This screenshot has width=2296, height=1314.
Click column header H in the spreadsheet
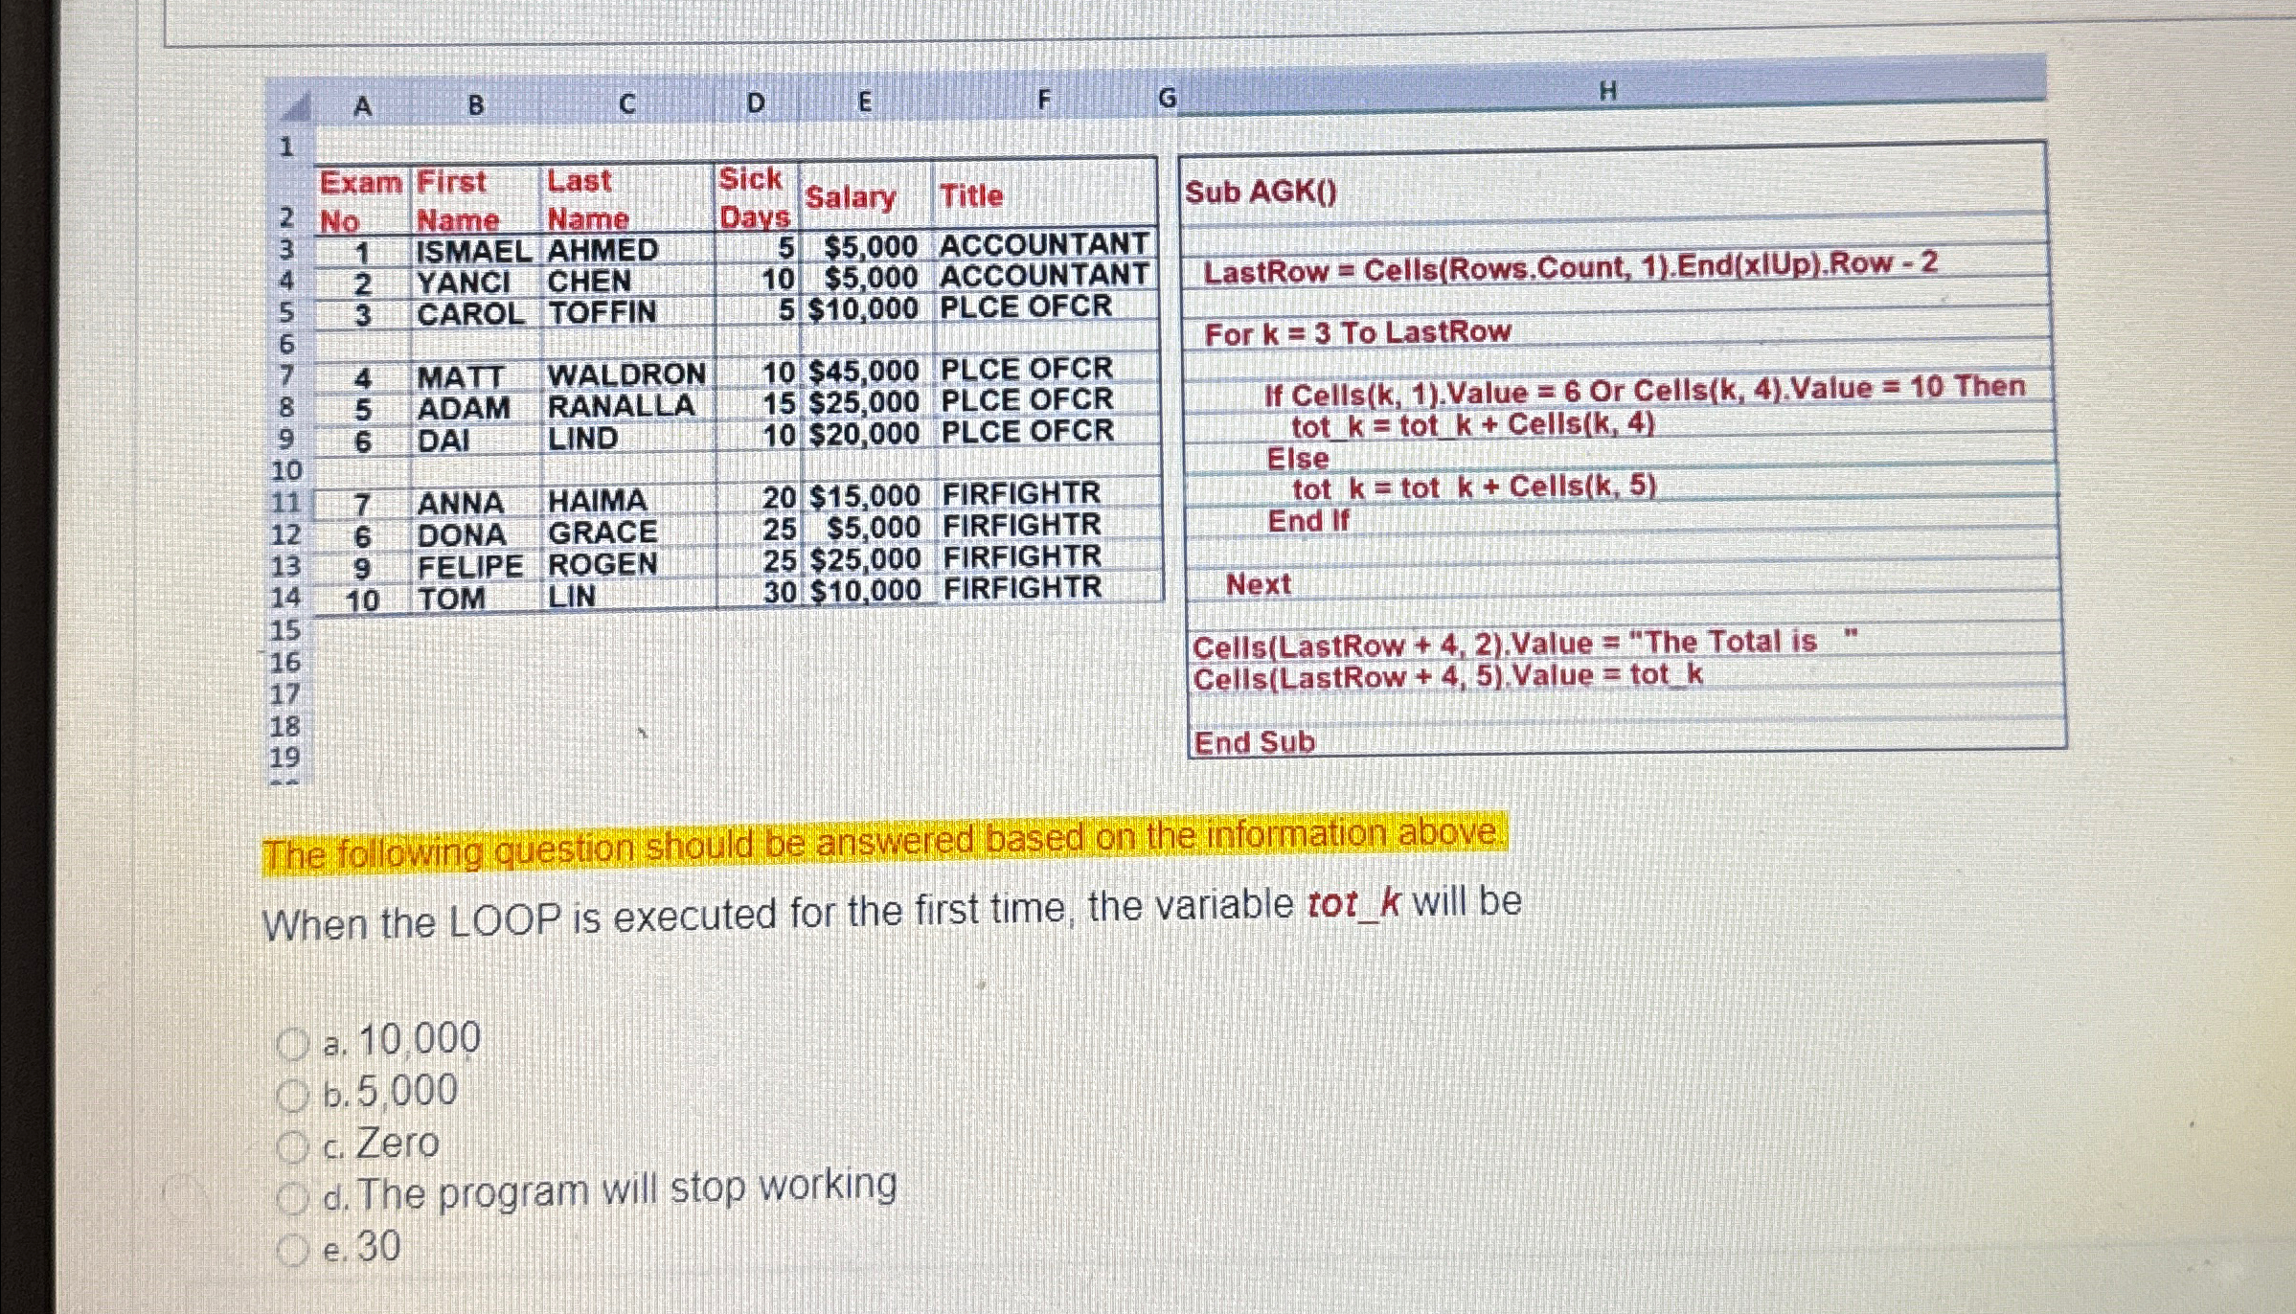click(x=1608, y=91)
